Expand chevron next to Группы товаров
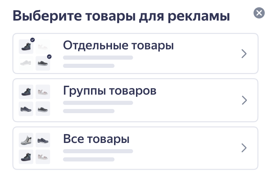This screenshot has width=272, height=181. (244, 100)
